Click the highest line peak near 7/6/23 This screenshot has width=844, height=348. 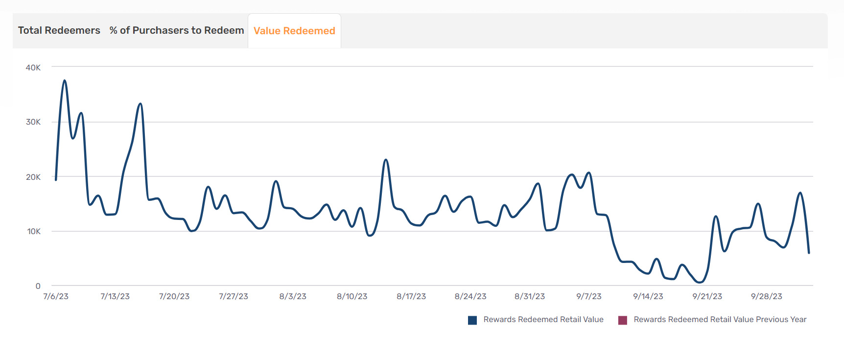coord(65,81)
